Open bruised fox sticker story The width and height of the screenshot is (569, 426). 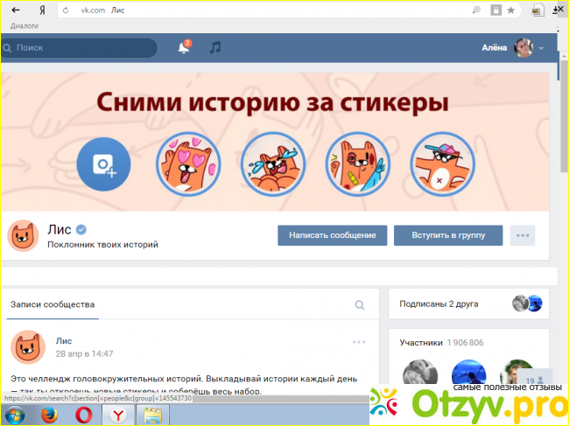[358, 164]
